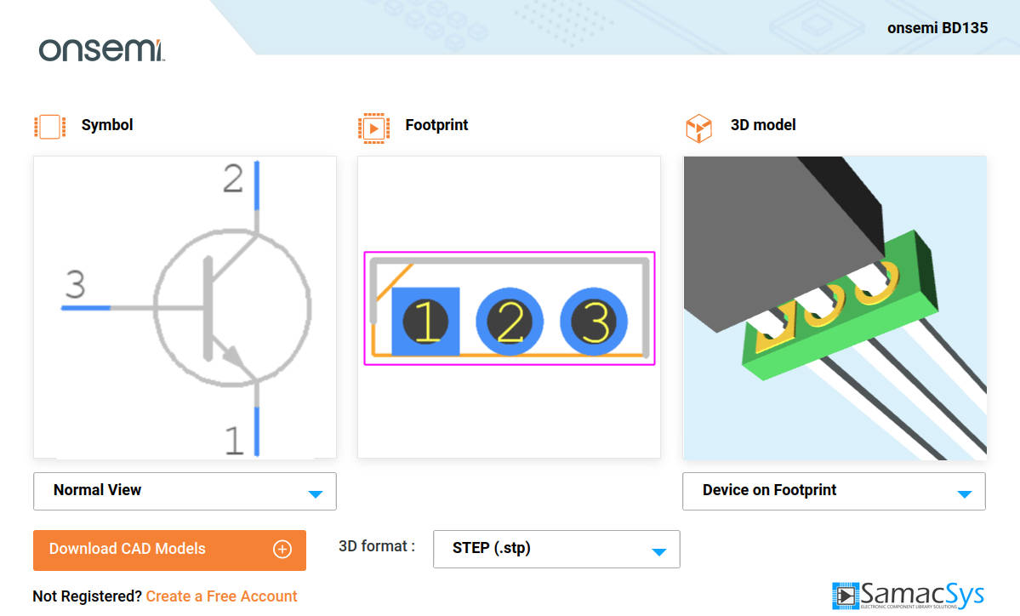The image size is (1020, 616).
Task: Open the Device on Footprint dropdown
Action: coord(834,491)
